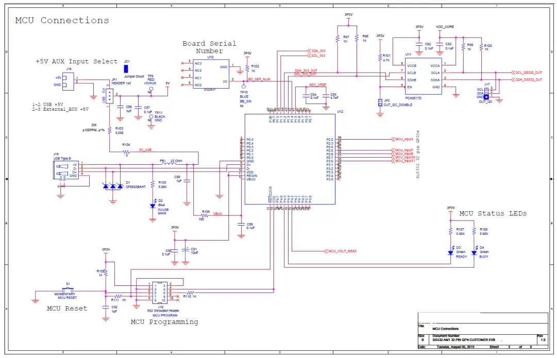Click the Board Serial Number heading
557x358 pixels.
click(x=209, y=47)
